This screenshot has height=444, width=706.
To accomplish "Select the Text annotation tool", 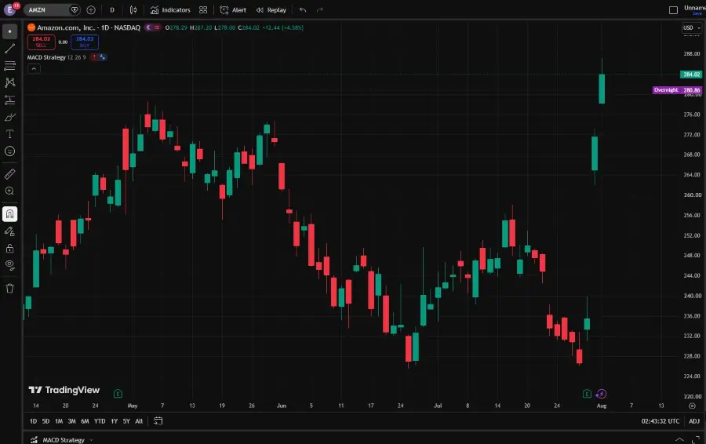I will [x=10, y=134].
